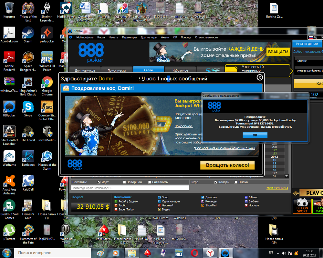This screenshot has height=258, width=323.
Task: Click the tournament list scroll down arrow
Action: tap(287, 176)
